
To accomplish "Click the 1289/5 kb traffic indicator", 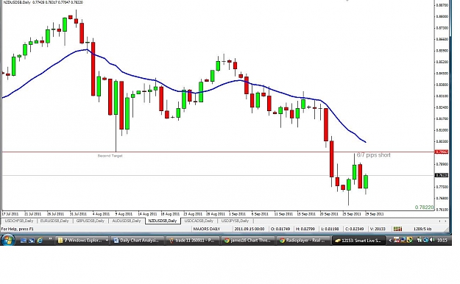I will (422, 229).
